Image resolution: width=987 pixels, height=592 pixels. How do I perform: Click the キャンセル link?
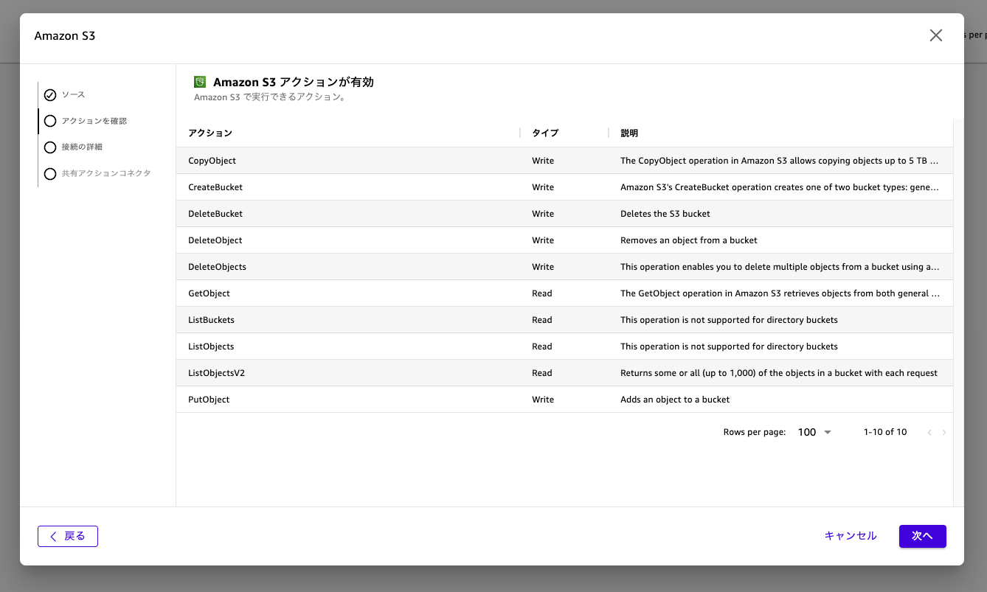[851, 536]
